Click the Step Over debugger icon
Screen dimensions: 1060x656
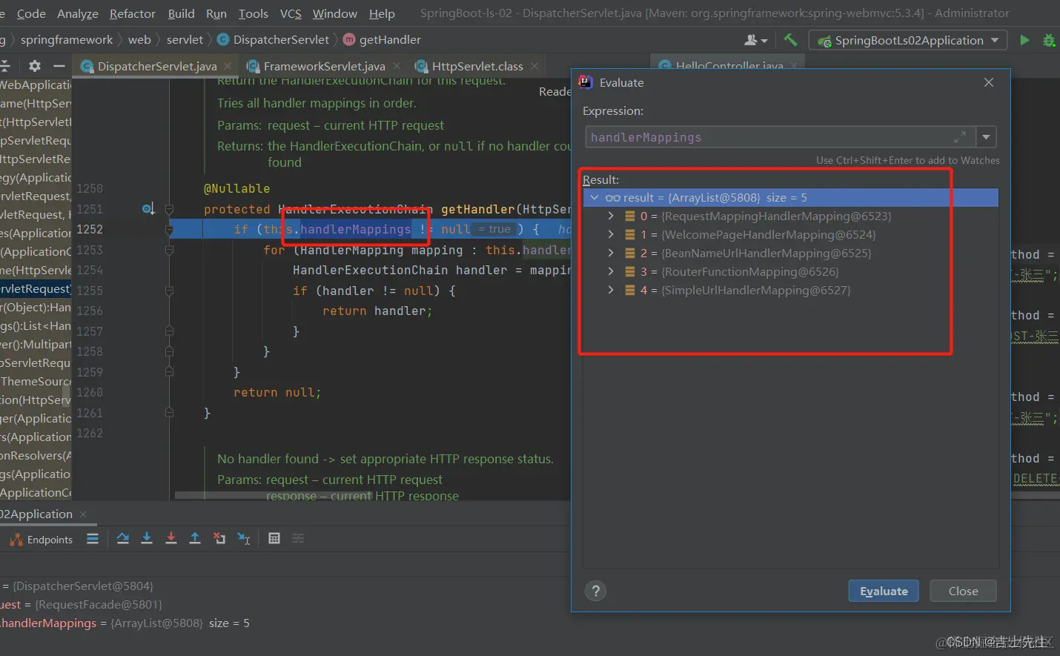123,539
